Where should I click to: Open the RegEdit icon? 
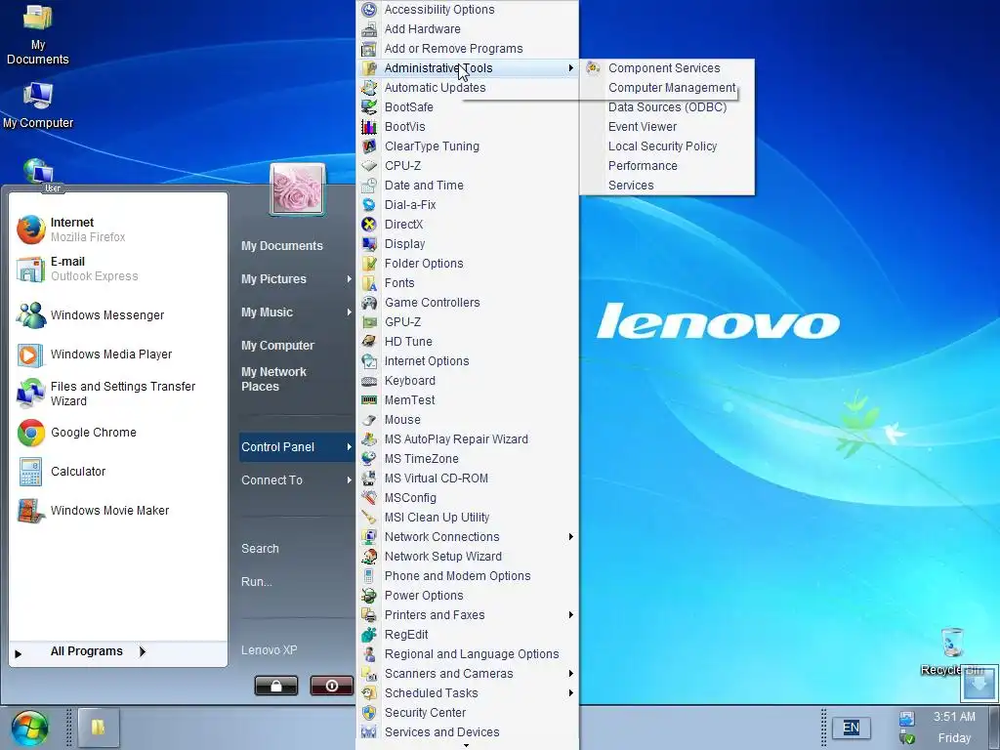[369, 635]
